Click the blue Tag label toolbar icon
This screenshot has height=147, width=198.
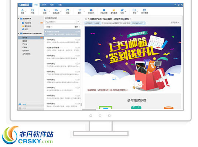pos(122,10)
